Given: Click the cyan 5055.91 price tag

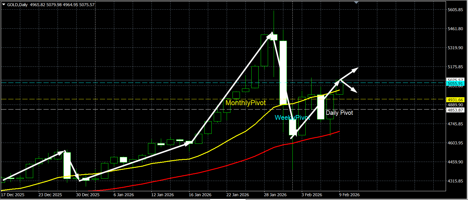Looking at the screenshot, I should [455, 83].
